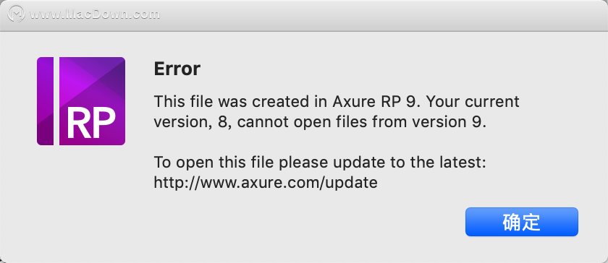Click the number 8 in the message
Screen dimensions: 608x263
click(x=220, y=122)
